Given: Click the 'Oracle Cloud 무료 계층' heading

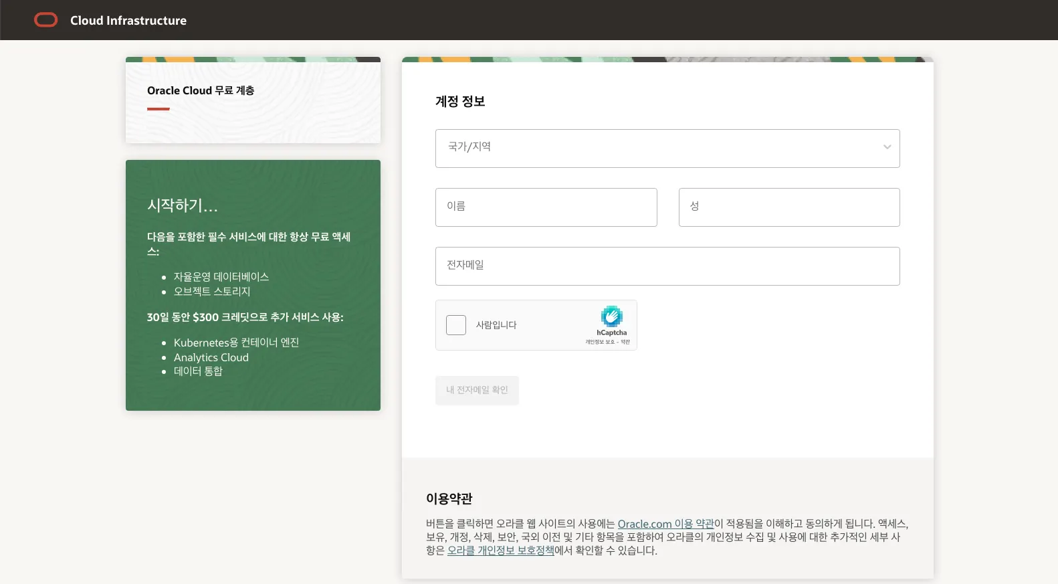Looking at the screenshot, I should (201, 90).
